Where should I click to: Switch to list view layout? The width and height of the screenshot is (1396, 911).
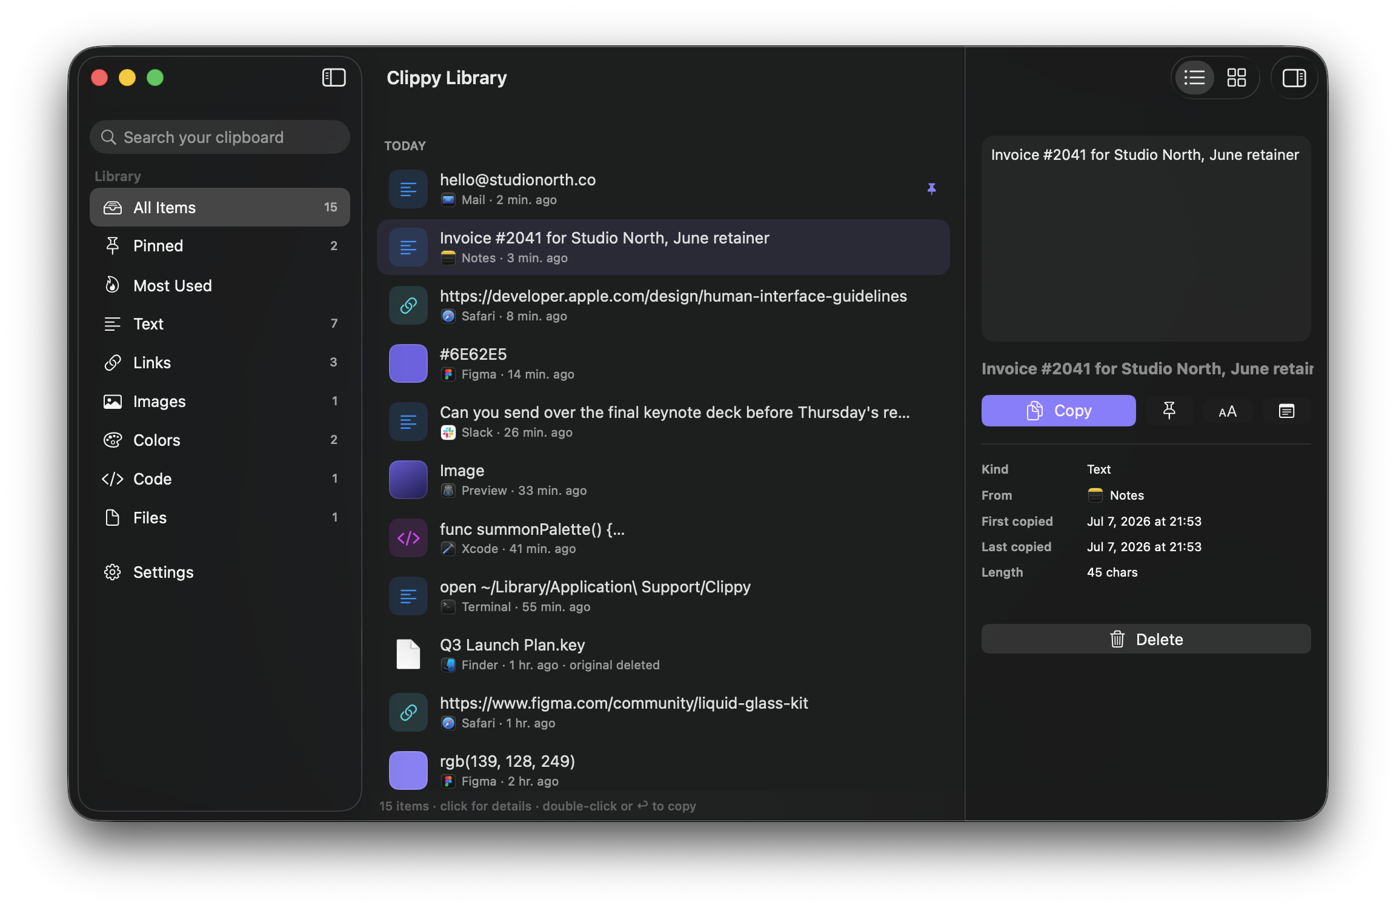pyautogui.click(x=1194, y=78)
